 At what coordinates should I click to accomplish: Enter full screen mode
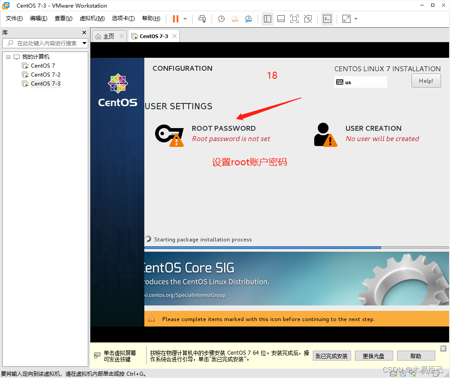click(294, 19)
